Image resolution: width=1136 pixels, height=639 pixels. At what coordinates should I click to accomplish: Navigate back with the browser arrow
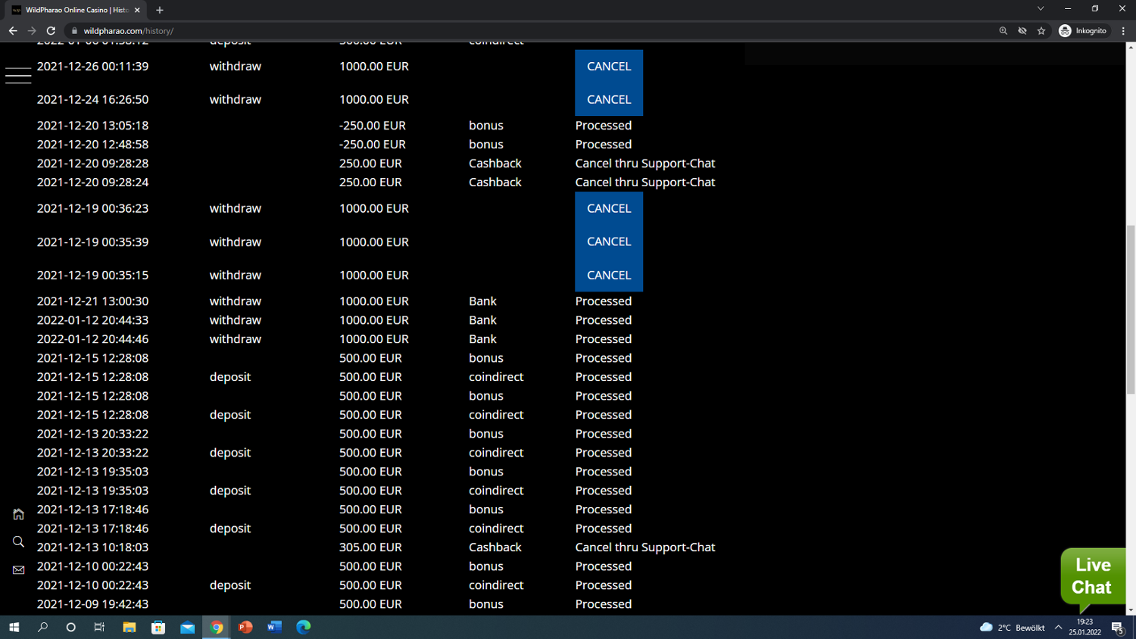click(x=12, y=31)
